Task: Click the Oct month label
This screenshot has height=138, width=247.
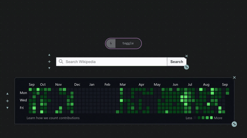Action: click(x=43, y=85)
